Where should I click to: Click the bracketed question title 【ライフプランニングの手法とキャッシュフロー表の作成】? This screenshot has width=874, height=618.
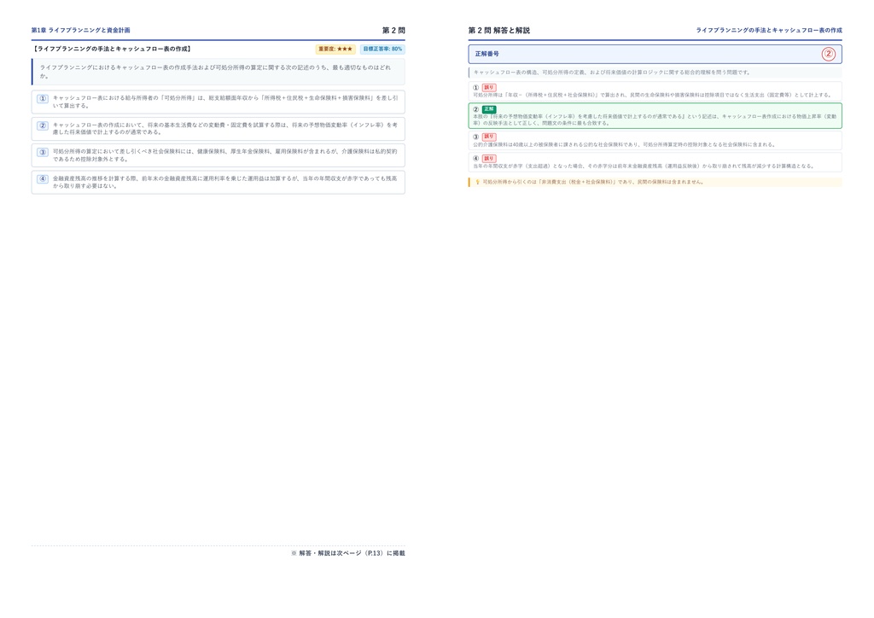coord(112,49)
